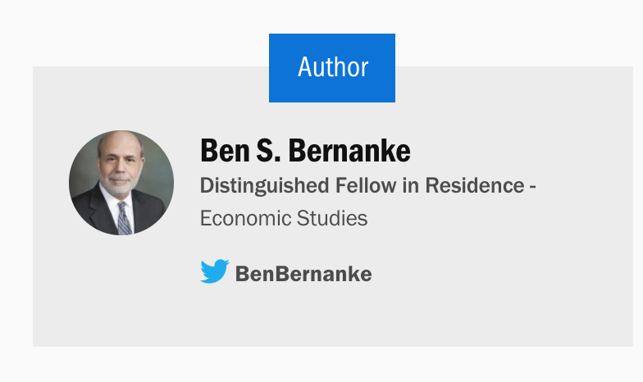The image size is (643, 382).
Task: Open Ben S. Bernanke's author profile name
Action: (305, 151)
